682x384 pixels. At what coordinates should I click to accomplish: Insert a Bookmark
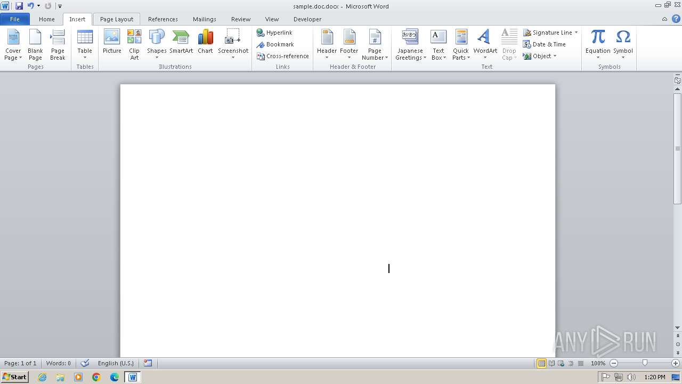click(275, 44)
